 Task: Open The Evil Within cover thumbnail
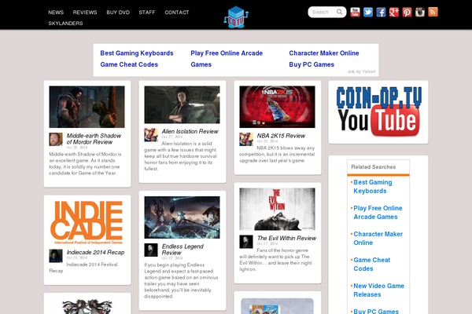pos(277,209)
